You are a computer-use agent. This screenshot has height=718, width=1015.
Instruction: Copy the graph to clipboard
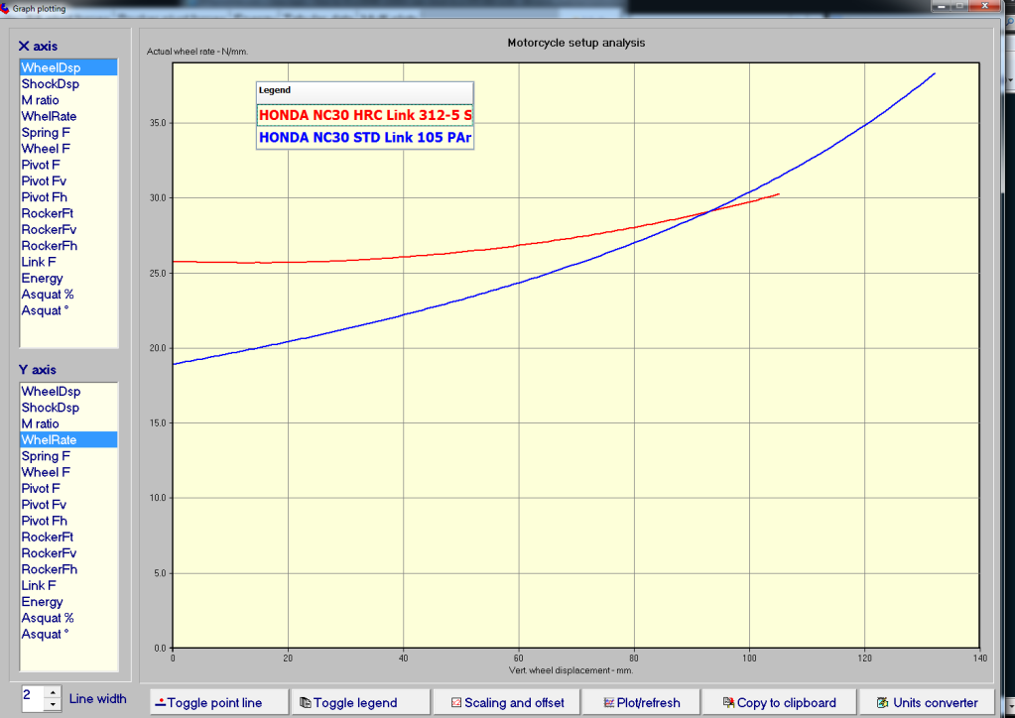coord(780,702)
